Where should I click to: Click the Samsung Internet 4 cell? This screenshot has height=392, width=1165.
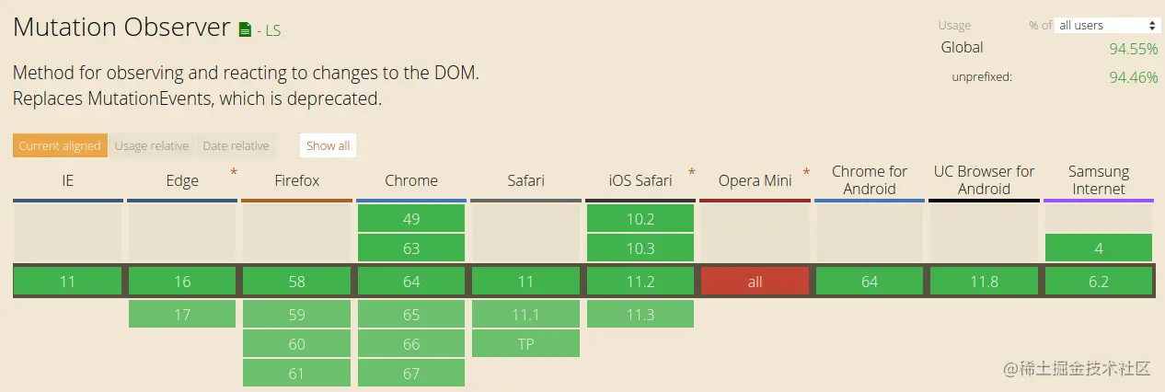click(1099, 248)
